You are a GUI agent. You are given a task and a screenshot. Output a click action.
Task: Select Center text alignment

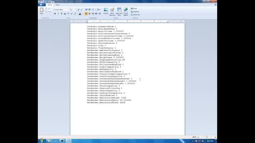click(89, 14)
